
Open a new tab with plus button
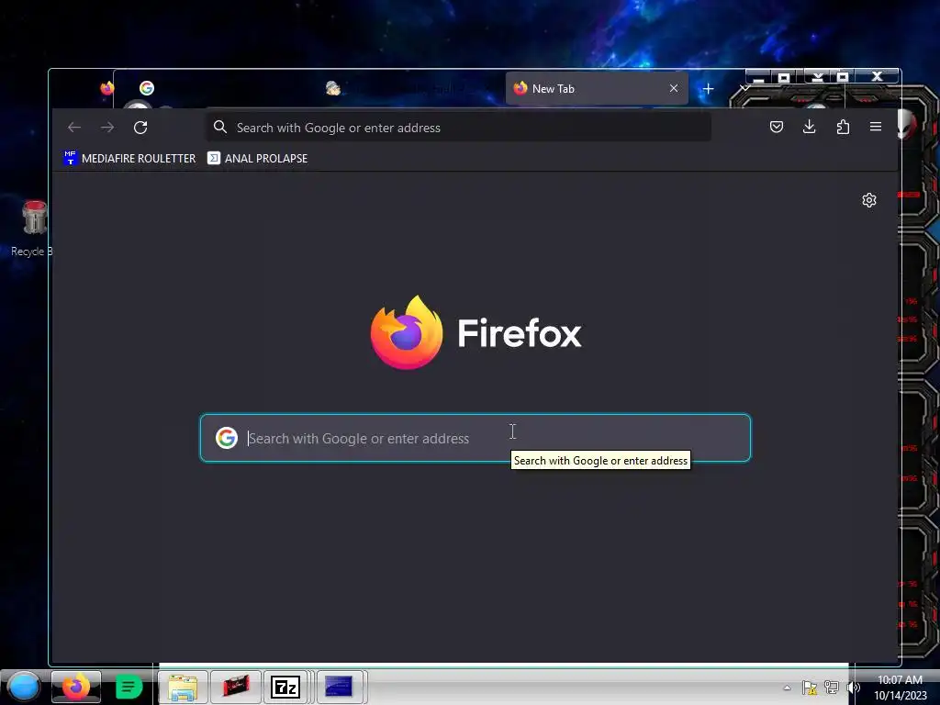[708, 89]
